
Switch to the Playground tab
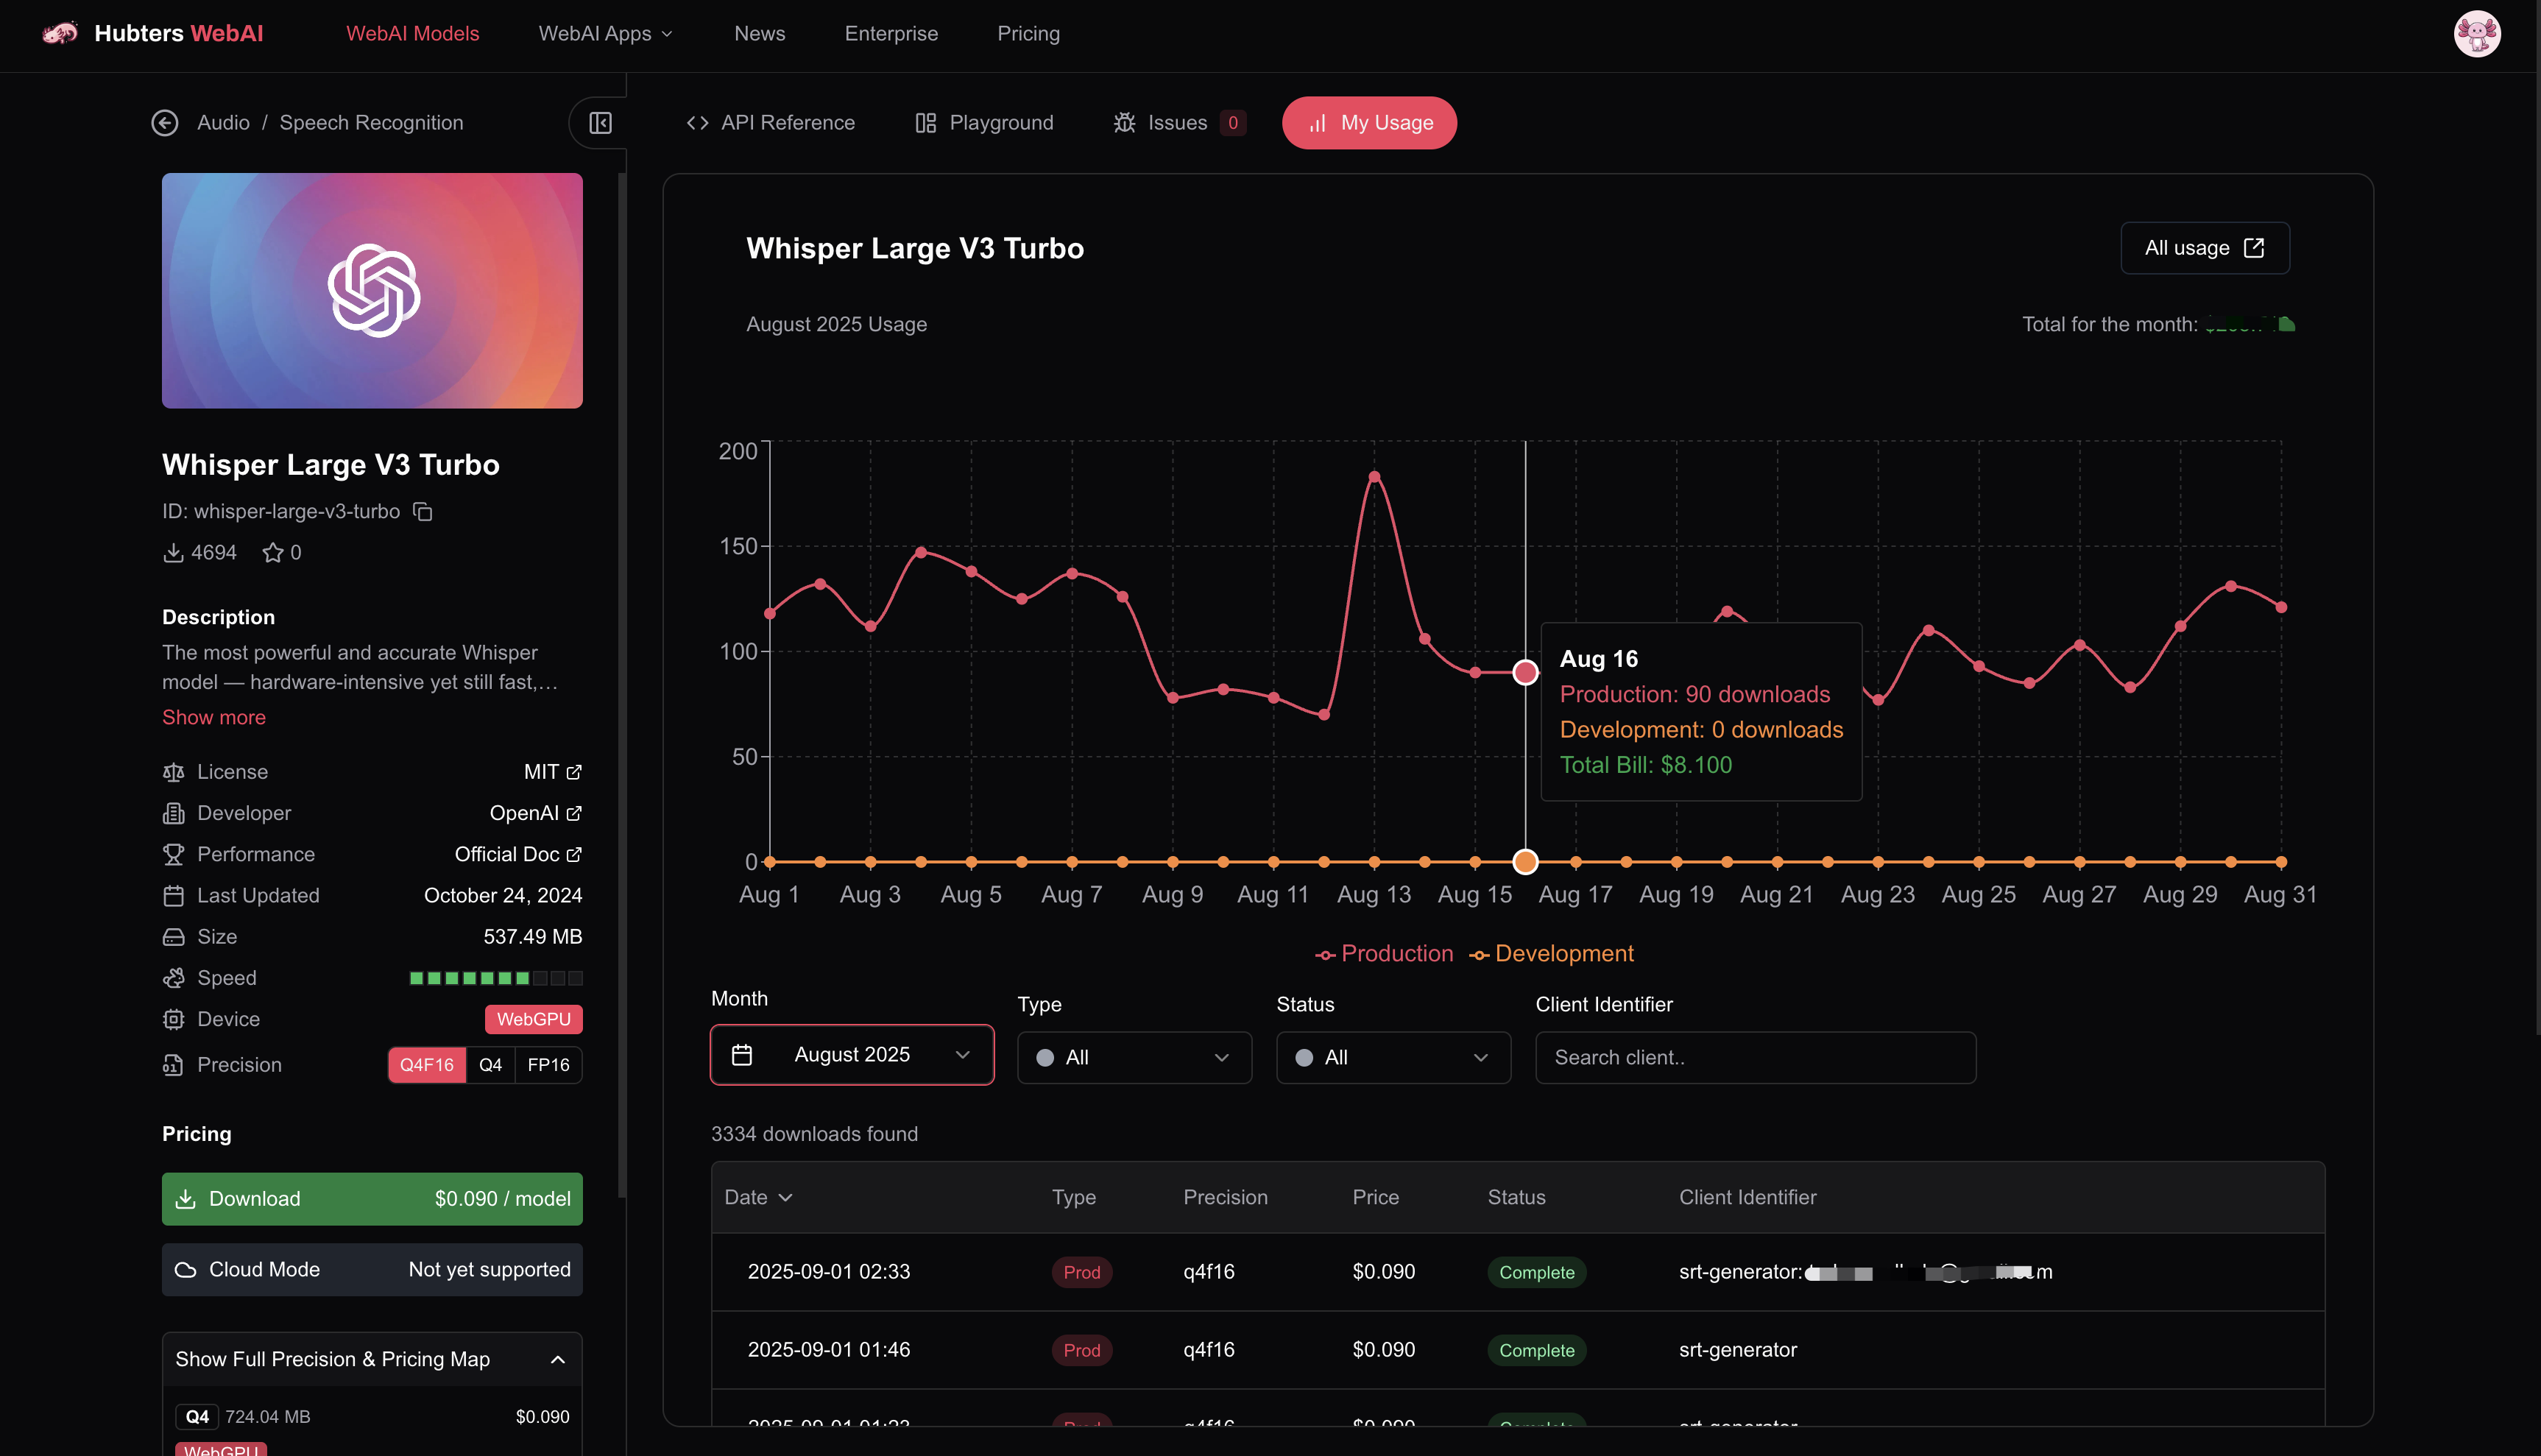click(984, 123)
